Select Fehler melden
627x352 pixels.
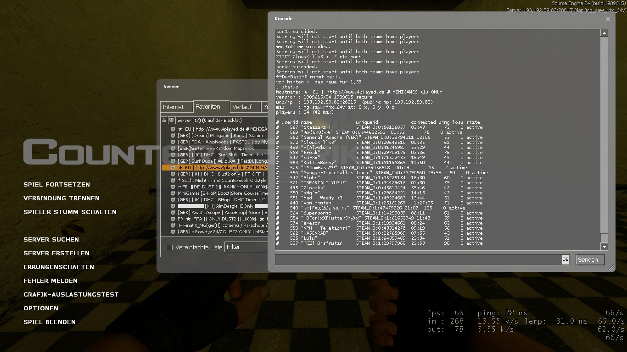[50, 281]
